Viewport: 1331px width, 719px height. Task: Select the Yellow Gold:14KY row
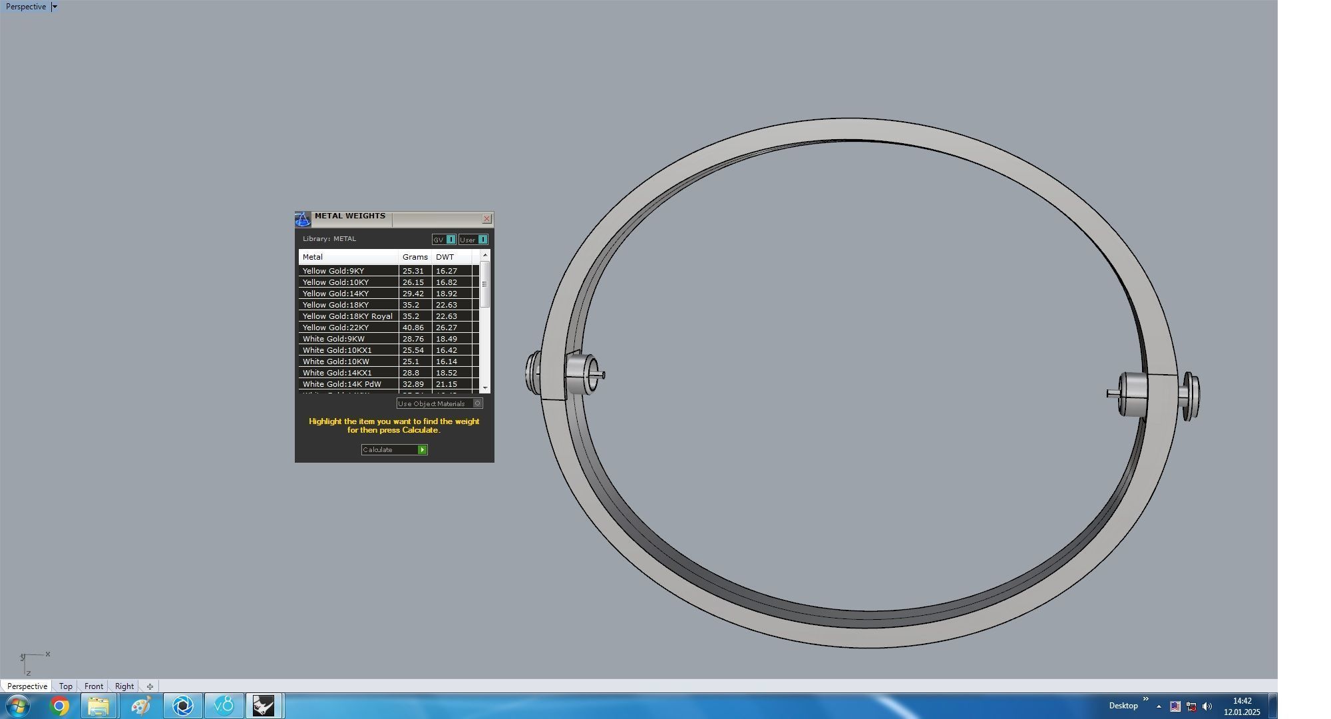point(389,294)
